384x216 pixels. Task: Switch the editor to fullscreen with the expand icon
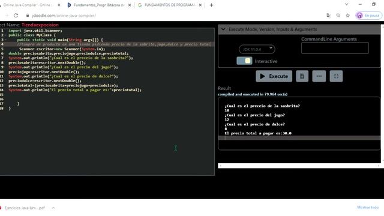pos(336,76)
